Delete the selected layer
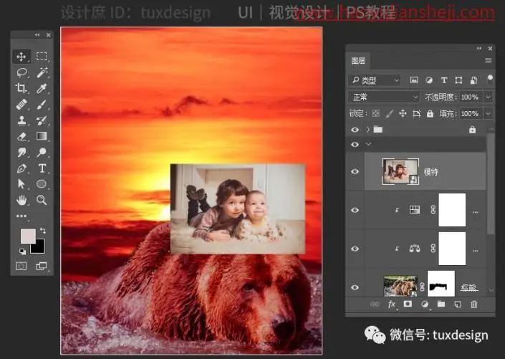Image resolution: width=505 pixels, height=359 pixels. pyautogui.click(x=474, y=304)
